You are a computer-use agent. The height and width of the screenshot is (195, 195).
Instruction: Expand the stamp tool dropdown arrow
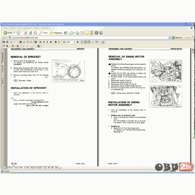(41, 46)
